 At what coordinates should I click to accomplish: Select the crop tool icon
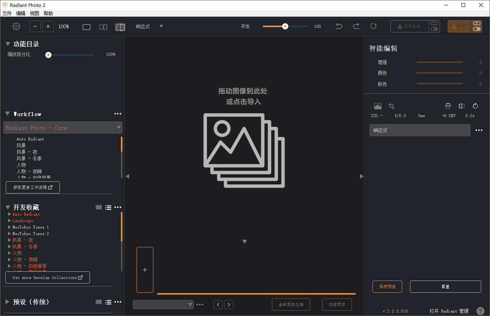click(x=392, y=106)
